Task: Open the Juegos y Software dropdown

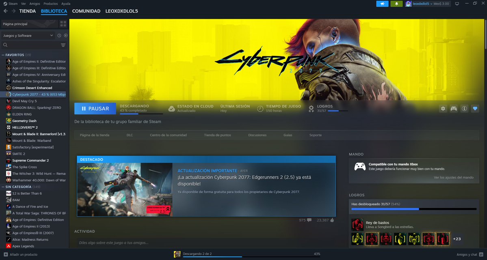Action: point(28,35)
